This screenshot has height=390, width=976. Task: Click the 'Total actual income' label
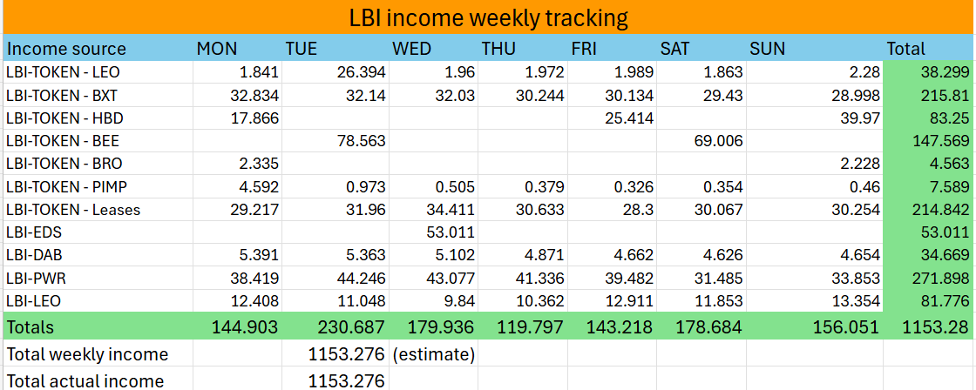coord(98,379)
